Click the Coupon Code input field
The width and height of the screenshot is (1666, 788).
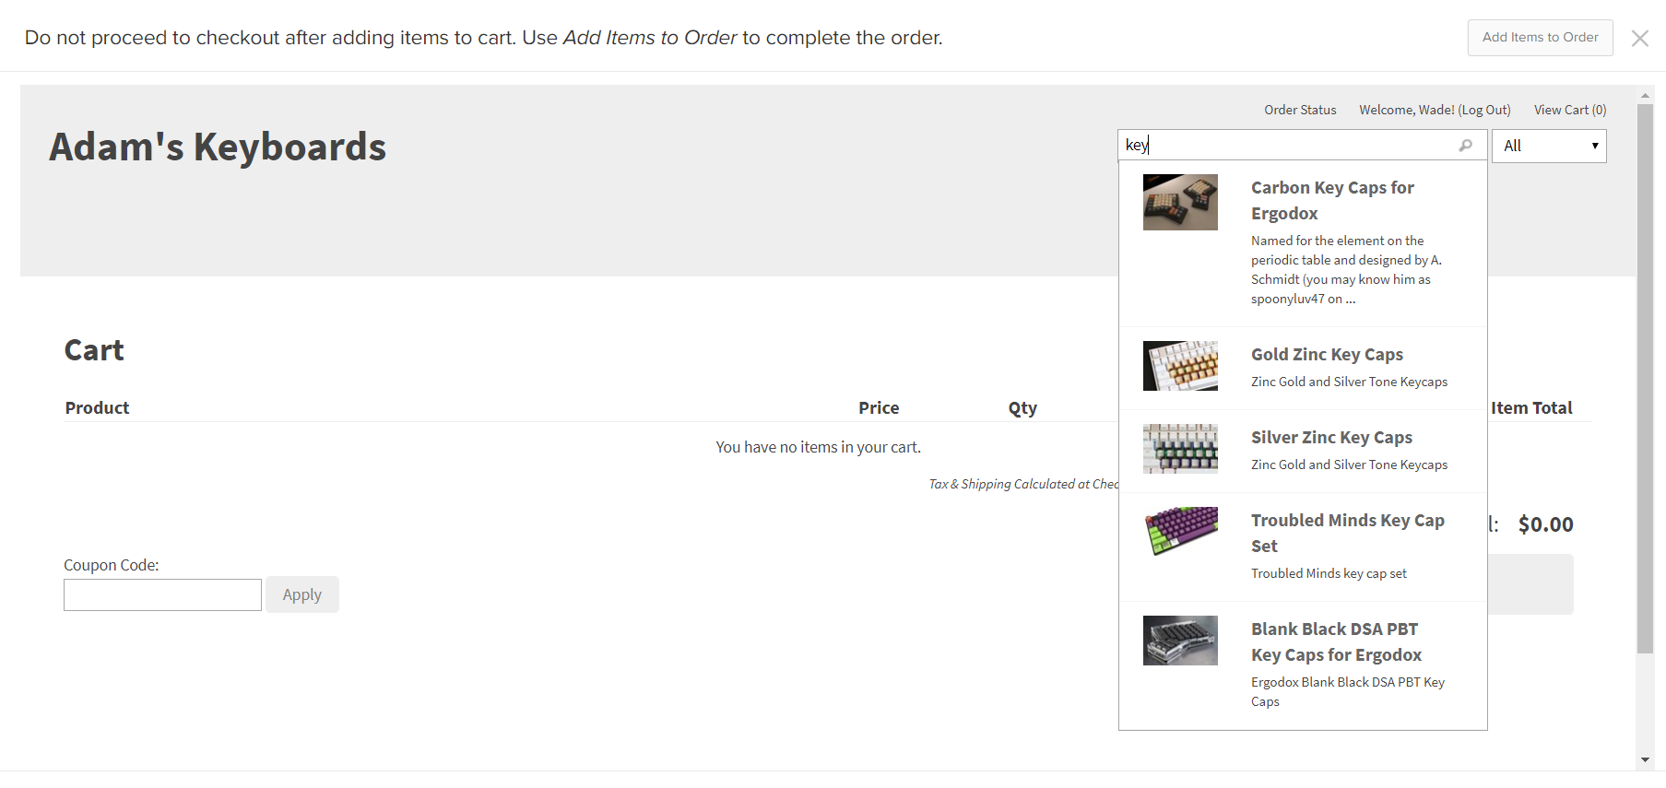tap(161, 594)
